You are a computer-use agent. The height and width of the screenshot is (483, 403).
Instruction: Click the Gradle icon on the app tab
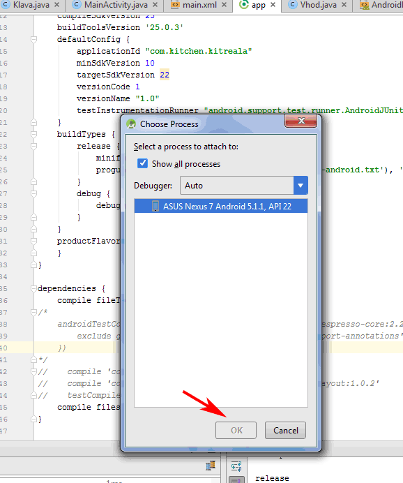pyautogui.click(x=243, y=4)
